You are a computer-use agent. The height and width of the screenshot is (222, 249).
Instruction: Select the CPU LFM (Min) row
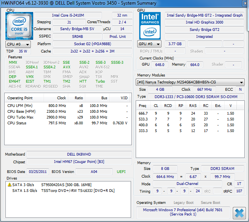pyautogui.click(x=68, y=105)
